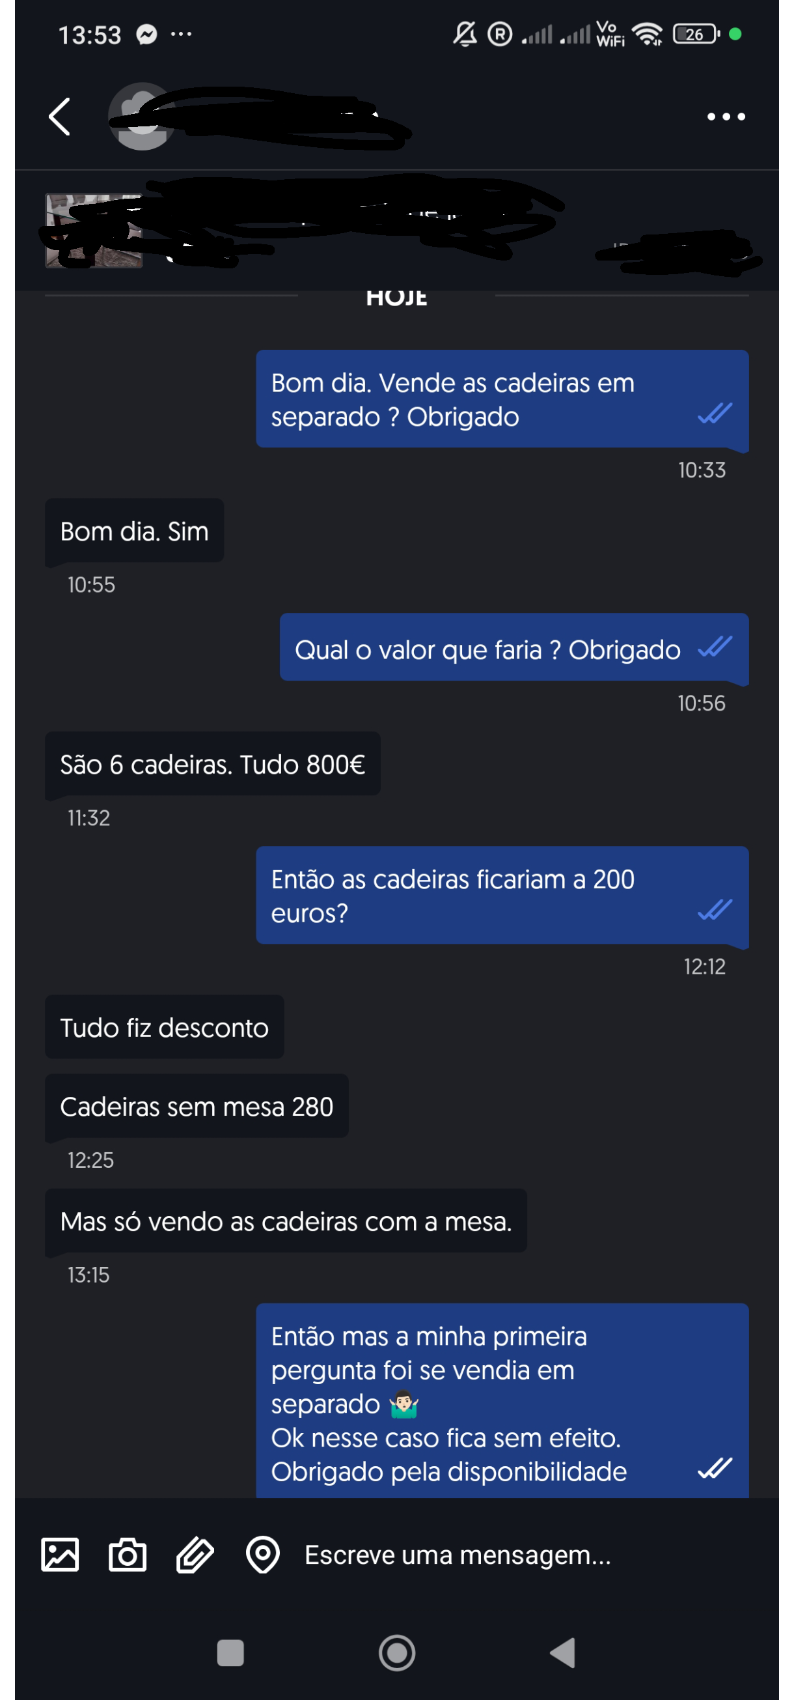Open the three-dot options menu

[726, 117]
